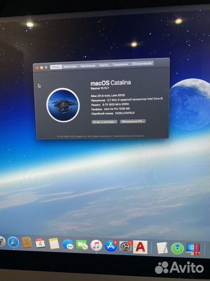This screenshot has height=281, width=210.
Task: Open iTunes music app in the Dock
Action: (x=96, y=246)
